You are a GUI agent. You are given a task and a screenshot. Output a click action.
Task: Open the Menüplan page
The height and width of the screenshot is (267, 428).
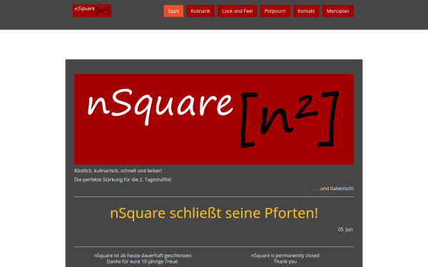337,11
